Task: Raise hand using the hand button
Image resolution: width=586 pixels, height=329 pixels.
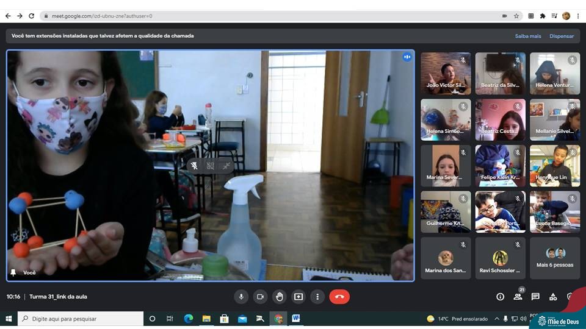Action: pos(279,297)
